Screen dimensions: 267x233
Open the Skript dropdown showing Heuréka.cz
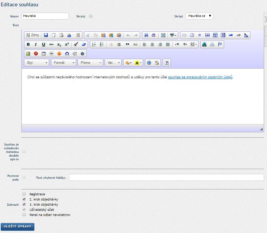[199, 16]
